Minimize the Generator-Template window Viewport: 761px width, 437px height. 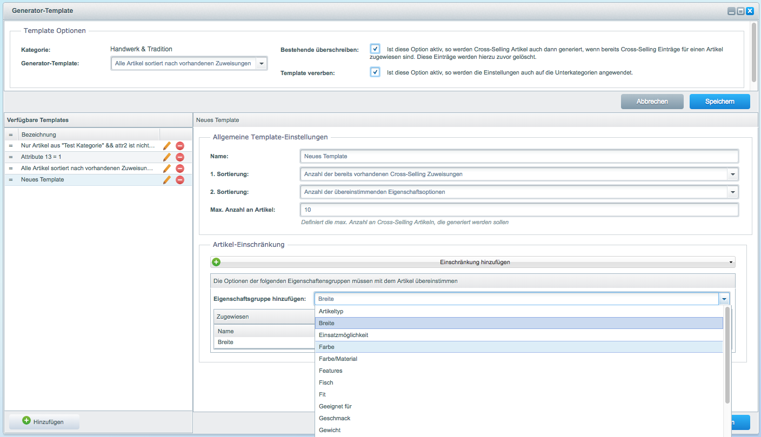(731, 11)
